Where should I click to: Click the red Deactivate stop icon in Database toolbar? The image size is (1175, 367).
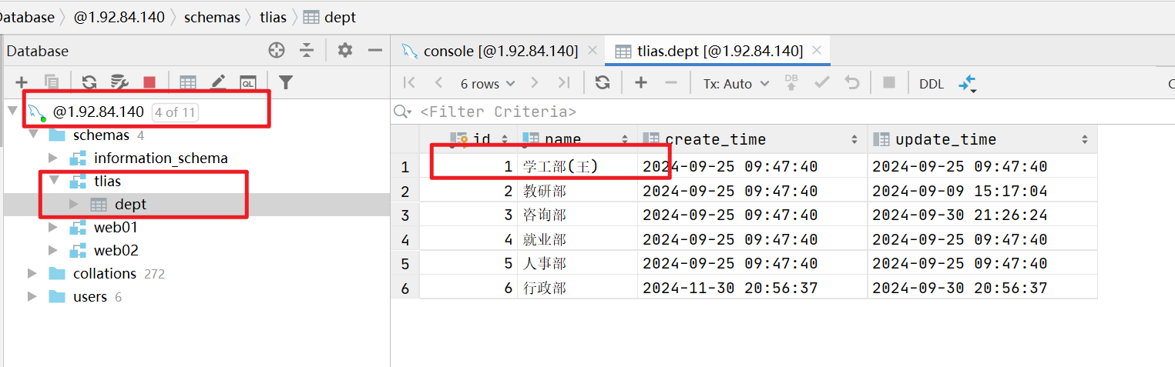(149, 82)
